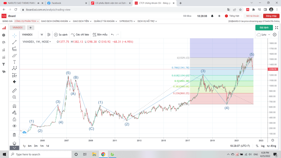281x158 pixels.
Task: Select the crosshair cursor tool
Action: tap(14, 35)
